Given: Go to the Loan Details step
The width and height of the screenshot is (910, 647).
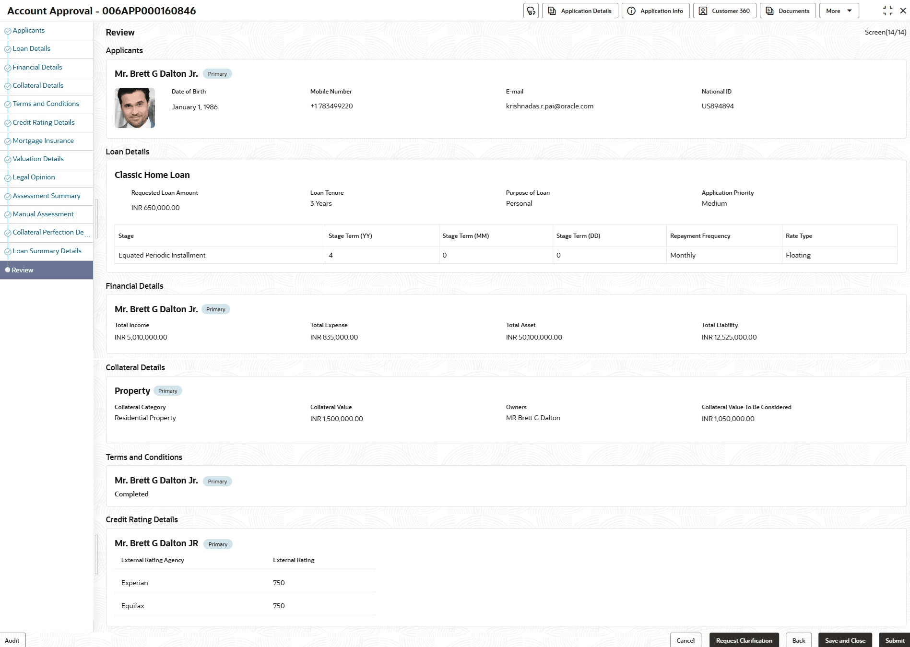Looking at the screenshot, I should [32, 48].
